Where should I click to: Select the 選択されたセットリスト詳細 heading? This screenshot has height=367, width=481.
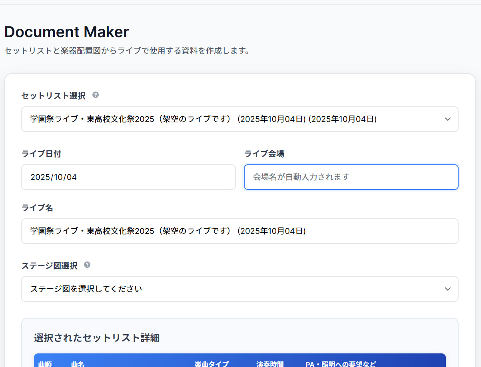click(97, 338)
